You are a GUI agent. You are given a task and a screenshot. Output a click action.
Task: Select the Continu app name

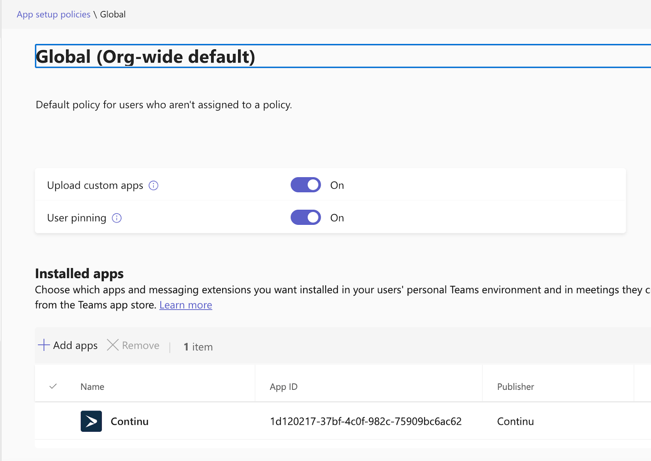click(x=129, y=422)
